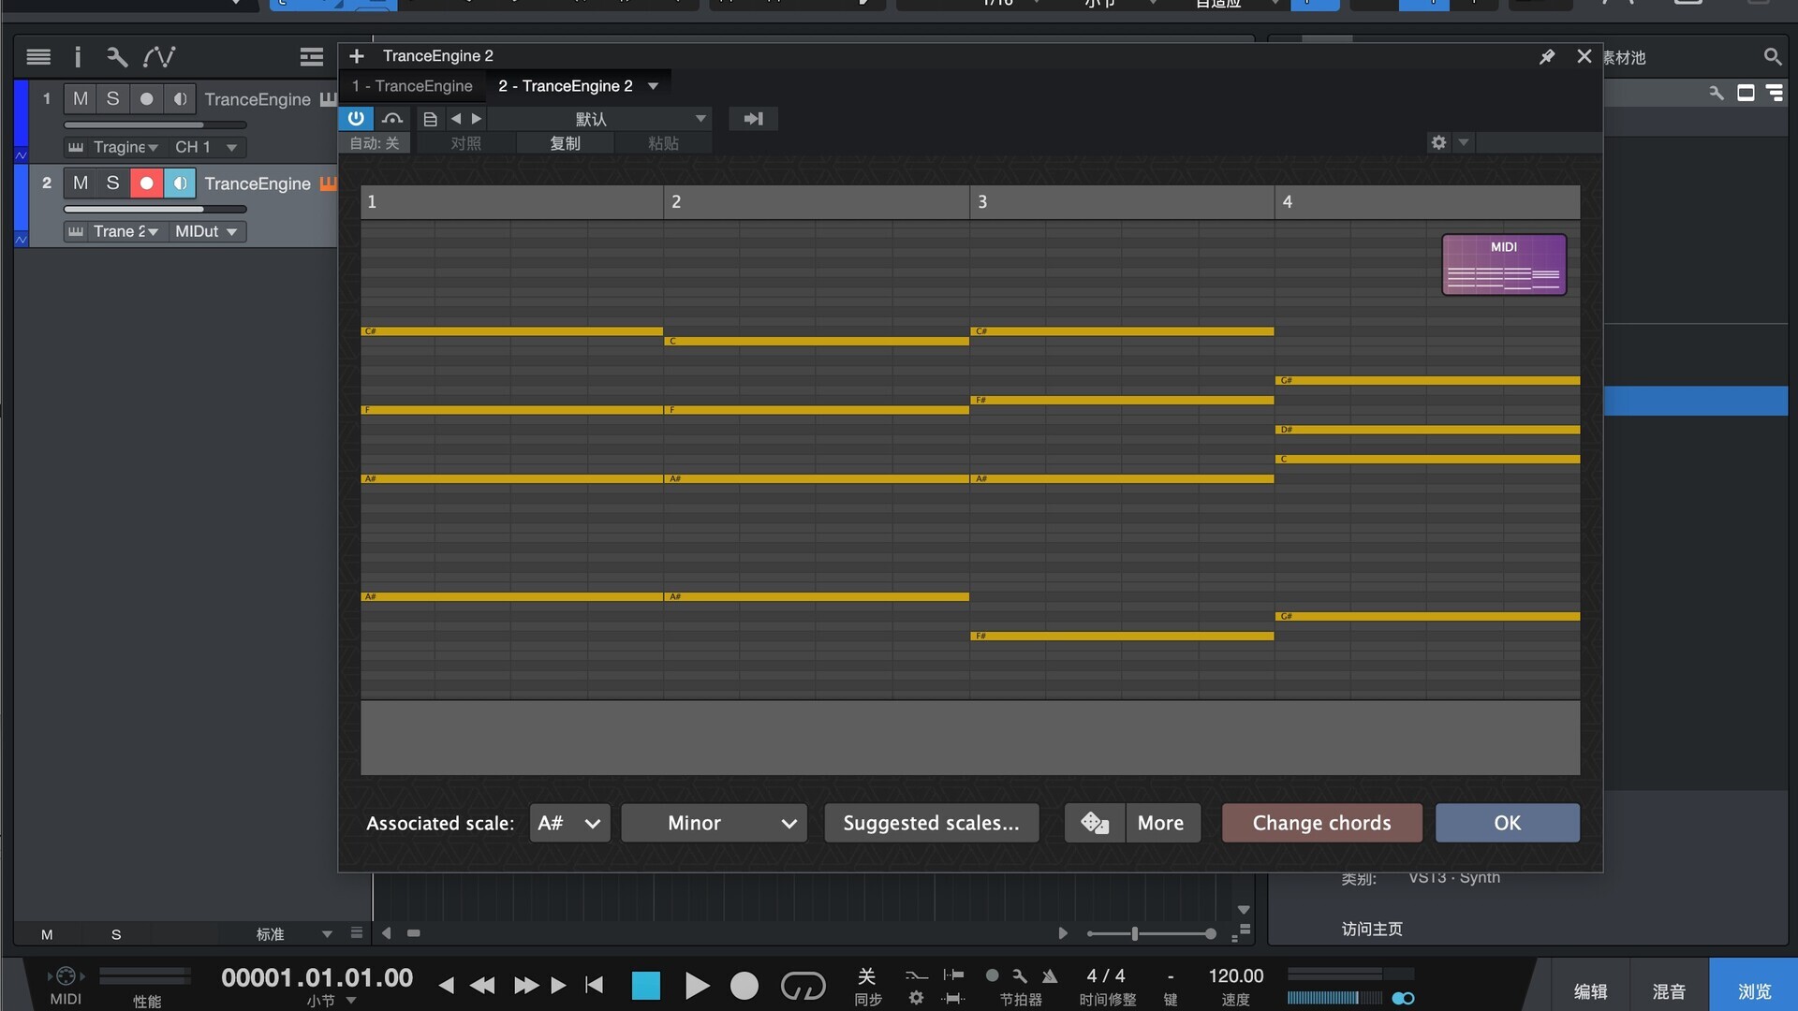This screenshot has height=1011, width=1798.
Task: Click the More button
Action: (x=1161, y=823)
